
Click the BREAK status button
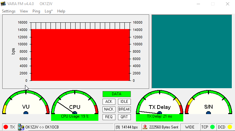(124, 109)
